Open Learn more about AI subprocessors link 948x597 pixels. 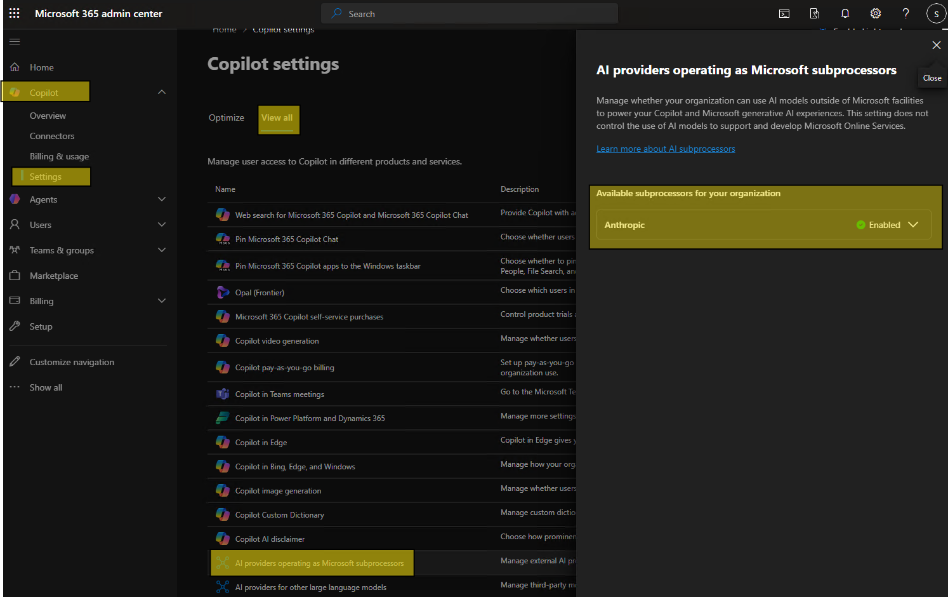click(666, 149)
